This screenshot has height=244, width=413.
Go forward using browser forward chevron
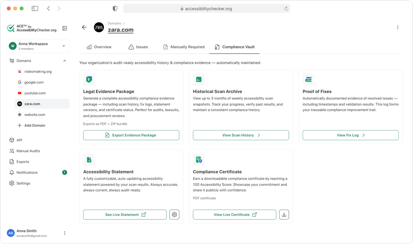tap(59, 9)
